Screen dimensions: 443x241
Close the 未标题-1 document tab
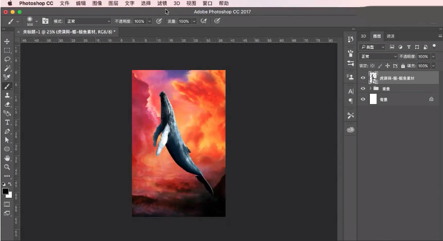[x=19, y=32]
